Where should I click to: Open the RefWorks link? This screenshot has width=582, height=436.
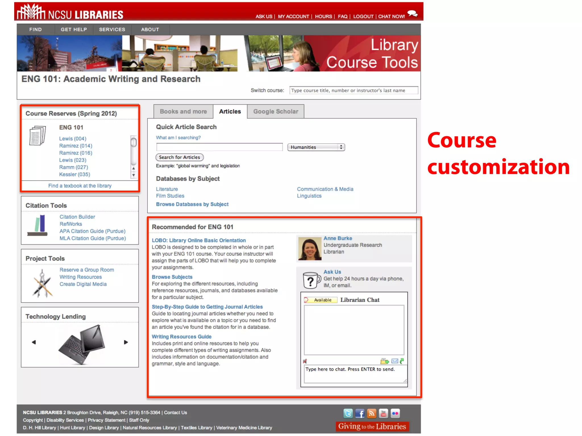click(x=71, y=224)
